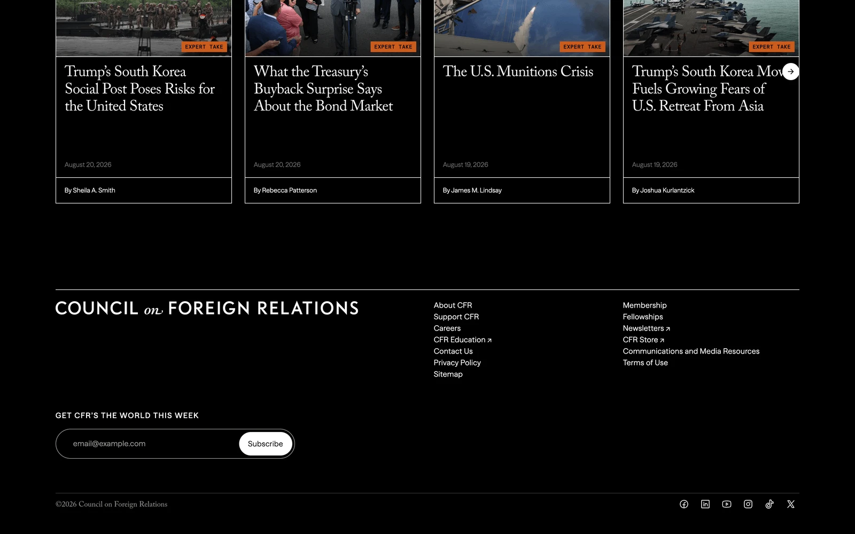
Task: Open CFR's YouTube channel icon
Action: tap(727, 504)
